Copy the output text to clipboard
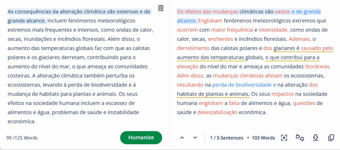340x150 pixels. 331,138
